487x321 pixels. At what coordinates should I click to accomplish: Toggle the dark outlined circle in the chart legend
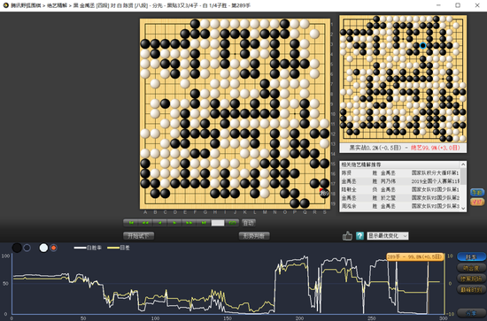click(27, 248)
